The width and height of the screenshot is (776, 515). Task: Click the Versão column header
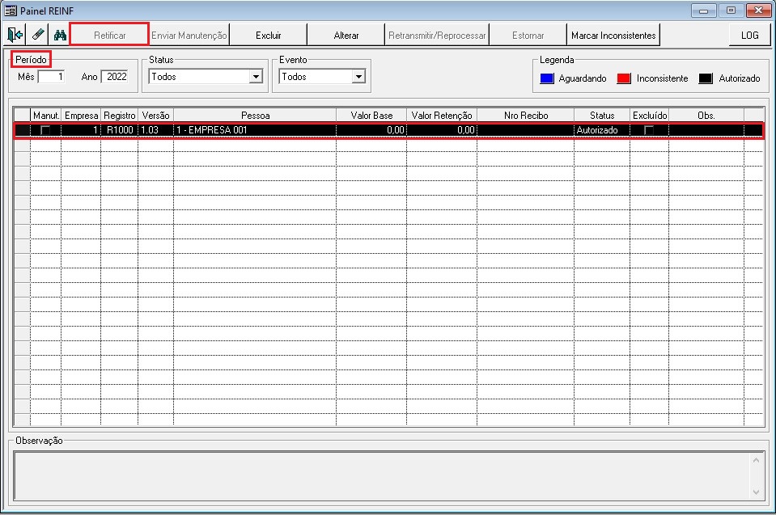point(155,115)
